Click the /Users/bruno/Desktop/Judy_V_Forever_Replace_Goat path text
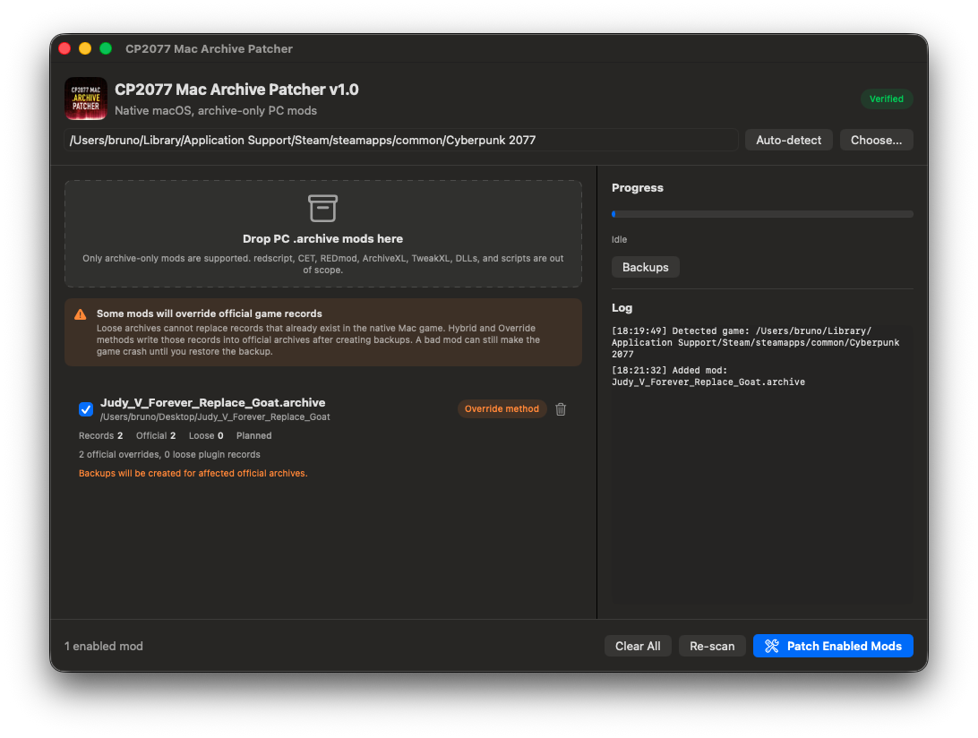Viewport: 978px width, 738px height. click(x=215, y=416)
